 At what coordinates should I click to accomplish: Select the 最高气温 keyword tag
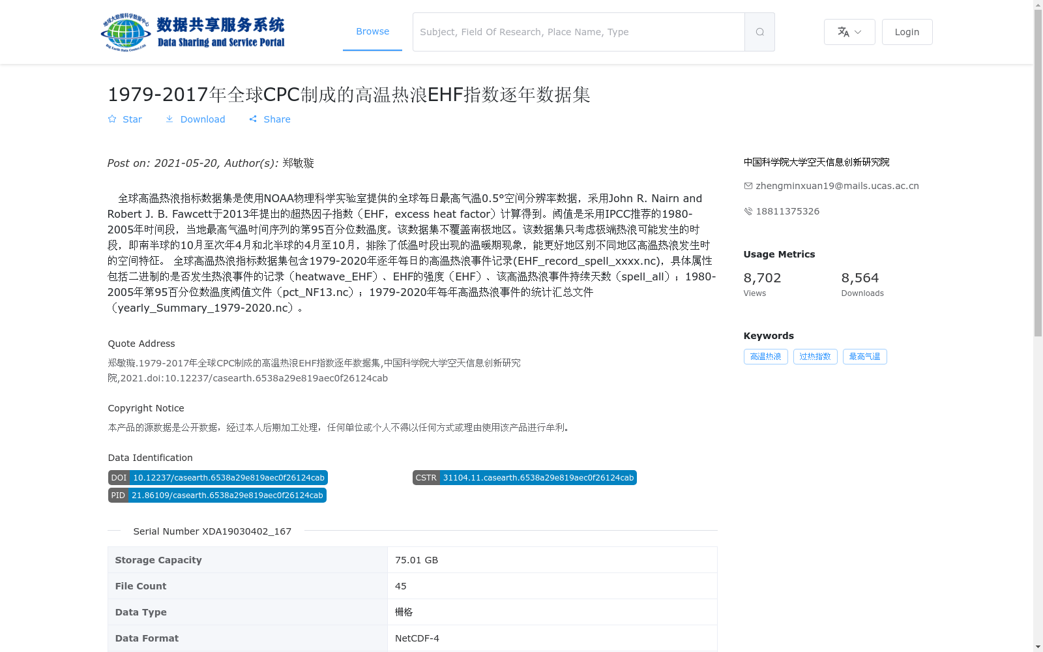[864, 357]
